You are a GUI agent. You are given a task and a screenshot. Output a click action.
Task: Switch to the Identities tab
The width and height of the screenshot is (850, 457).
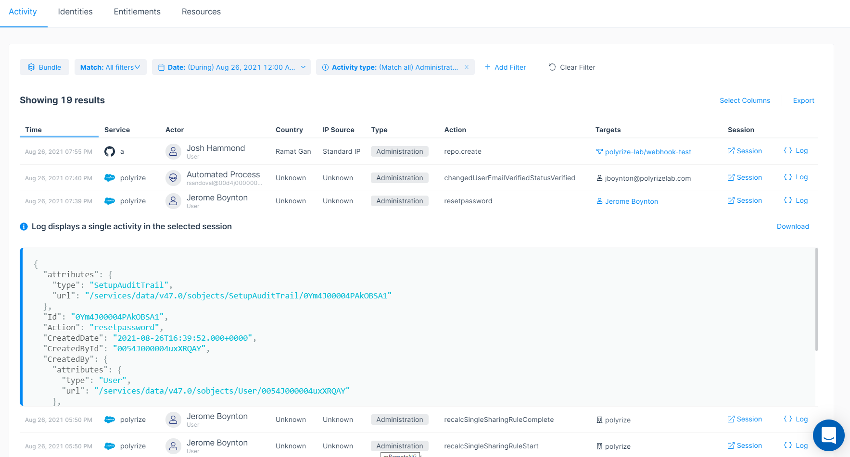pyautogui.click(x=75, y=12)
